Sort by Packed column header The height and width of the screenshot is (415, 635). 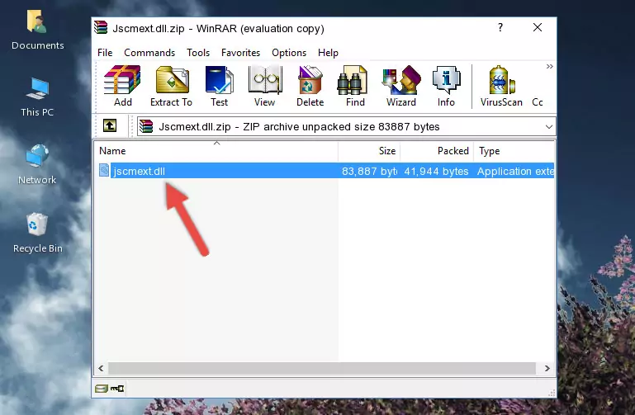[x=437, y=151]
